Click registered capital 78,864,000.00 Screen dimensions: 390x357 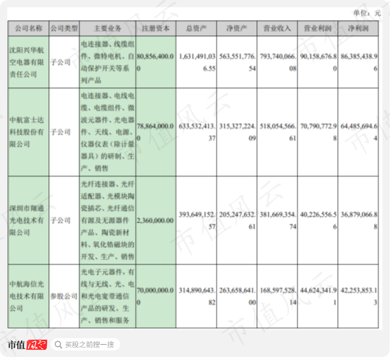155,132
